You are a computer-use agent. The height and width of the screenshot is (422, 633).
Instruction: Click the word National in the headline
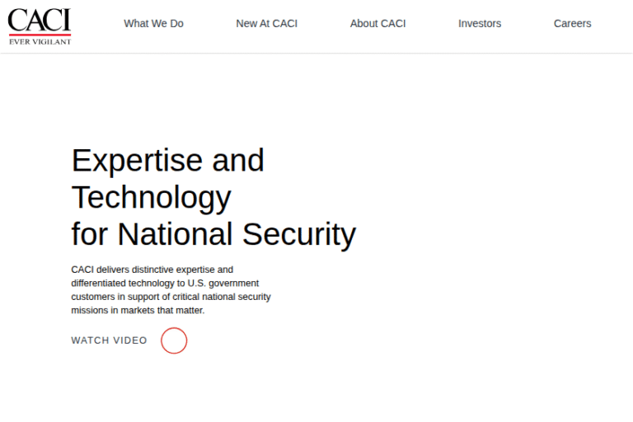(x=176, y=234)
